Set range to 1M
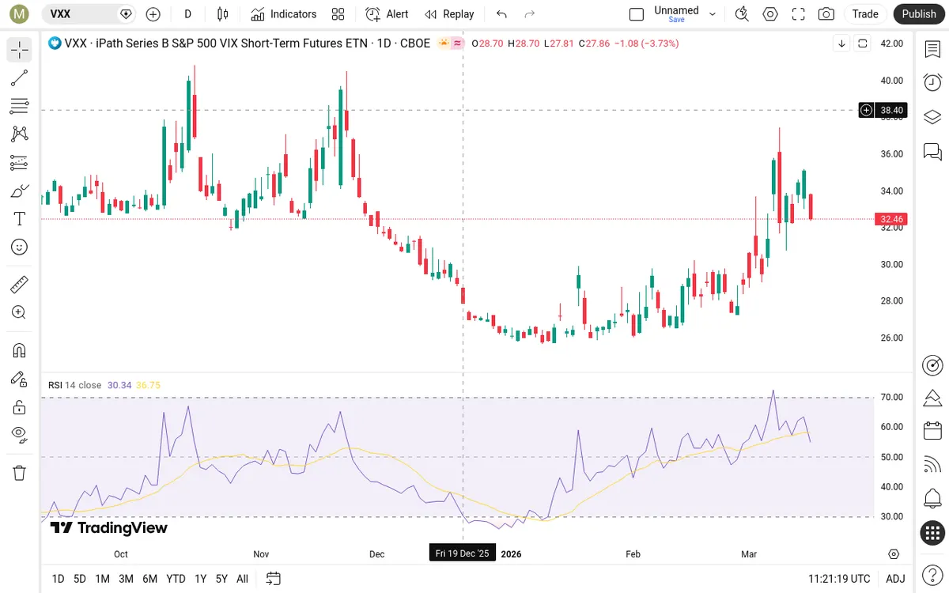949x593 pixels. tap(102, 579)
